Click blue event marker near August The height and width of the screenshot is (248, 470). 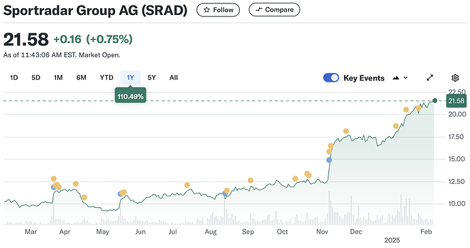click(x=225, y=194)
